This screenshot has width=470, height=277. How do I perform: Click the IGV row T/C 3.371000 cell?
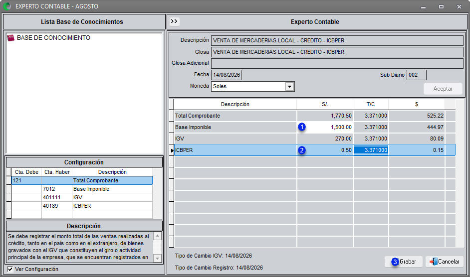(371, 138)
